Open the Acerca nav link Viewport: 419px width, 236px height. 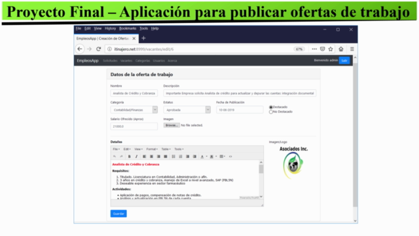click(x=172, y=61)
